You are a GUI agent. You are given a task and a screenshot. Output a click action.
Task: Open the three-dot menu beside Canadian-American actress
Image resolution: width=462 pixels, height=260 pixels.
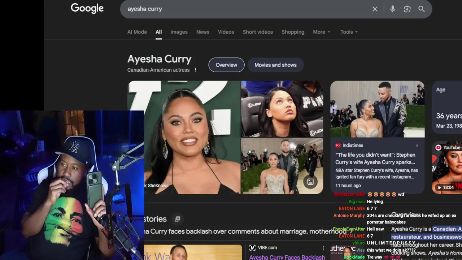(x=196, y=70)
